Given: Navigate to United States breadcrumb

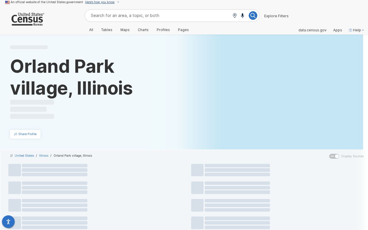Looking at the screenshot, I should pyautogui.click(x=24, y=156).
